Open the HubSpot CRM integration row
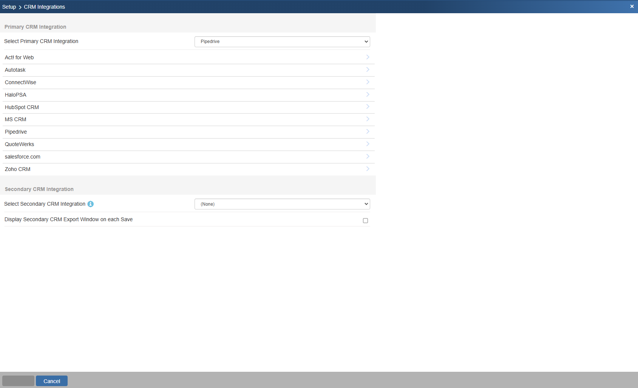 [188, 108]
